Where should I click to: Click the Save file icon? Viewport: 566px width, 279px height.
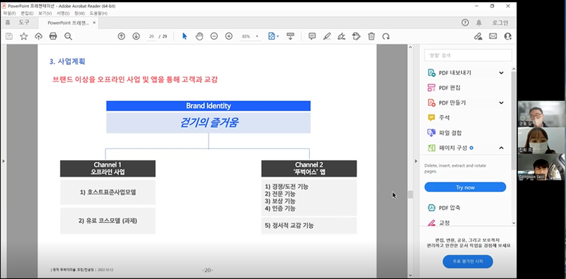[9, 36]
